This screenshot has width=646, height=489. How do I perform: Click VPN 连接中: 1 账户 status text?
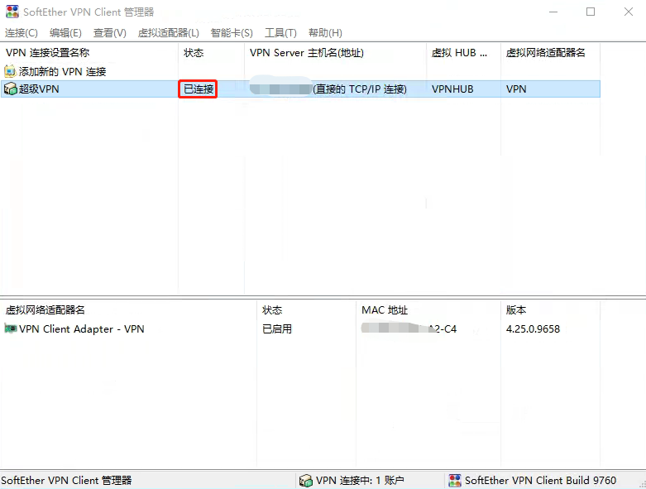click(x=360, y=481)
